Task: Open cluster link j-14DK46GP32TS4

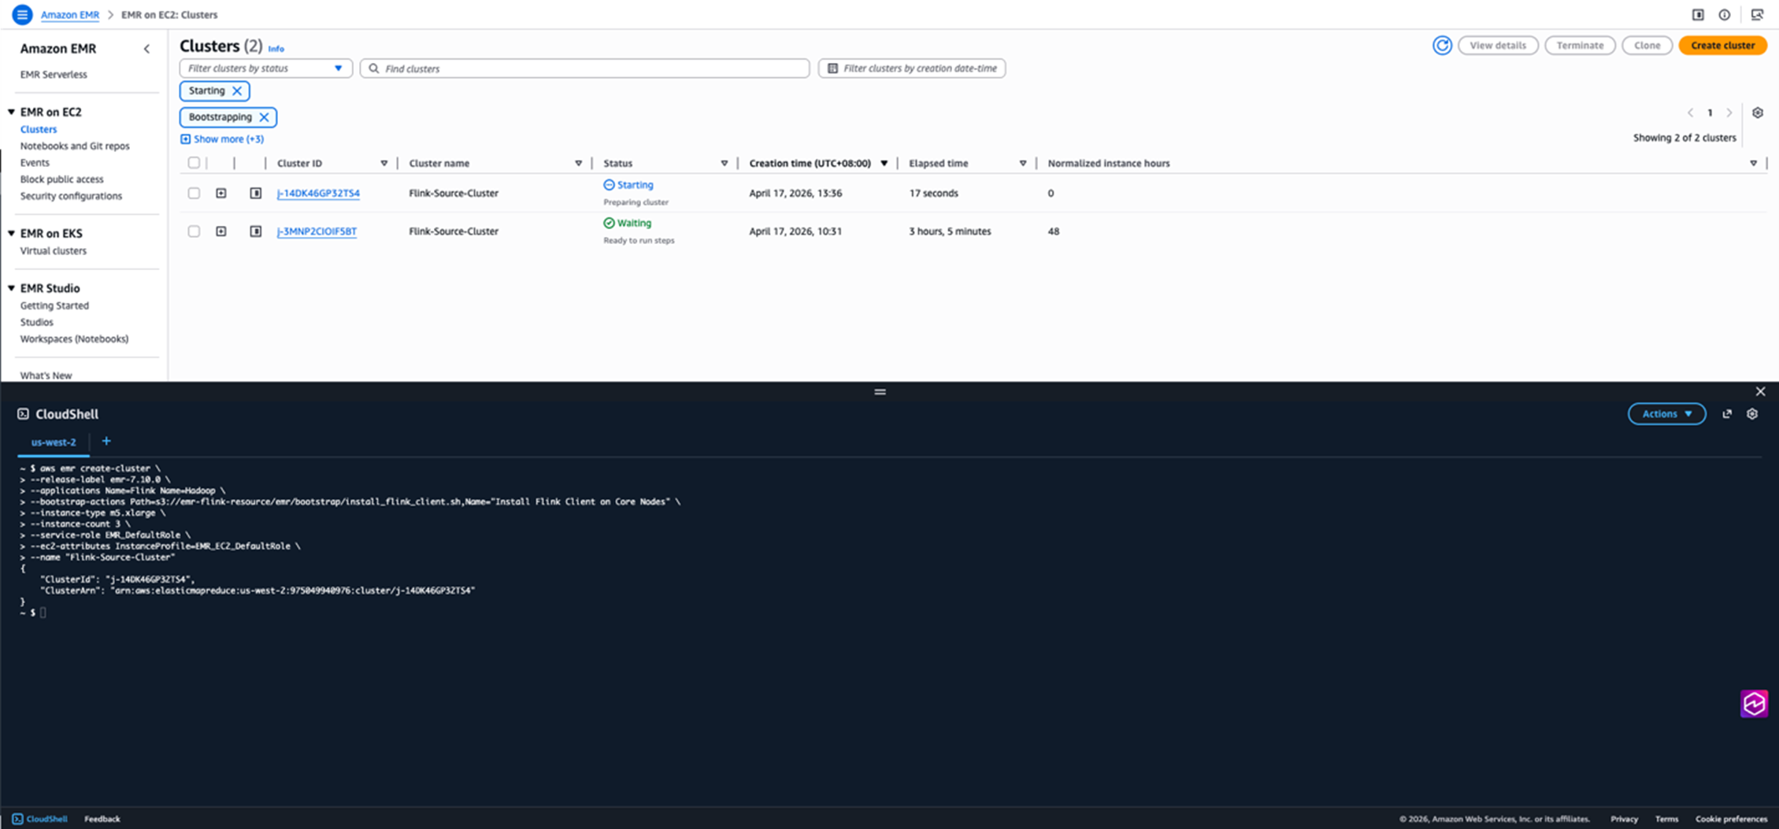Action: point(318,193)
